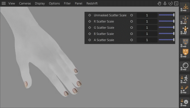Click the pan hand viewport icon
The height and width of the screenshot is (108, 190).
point(159,3)
